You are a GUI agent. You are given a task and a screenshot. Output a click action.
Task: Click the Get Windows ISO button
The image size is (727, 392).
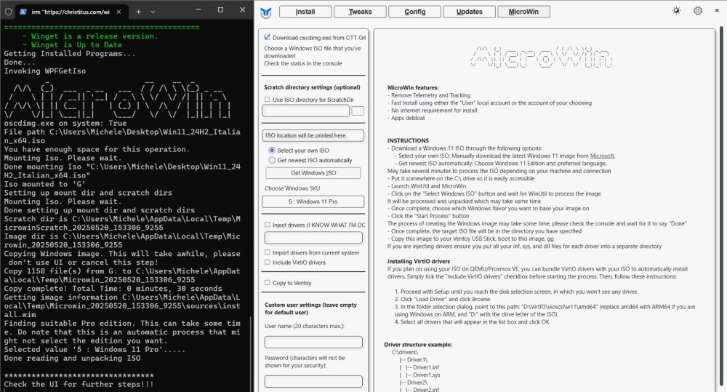(x=313, y=173)
